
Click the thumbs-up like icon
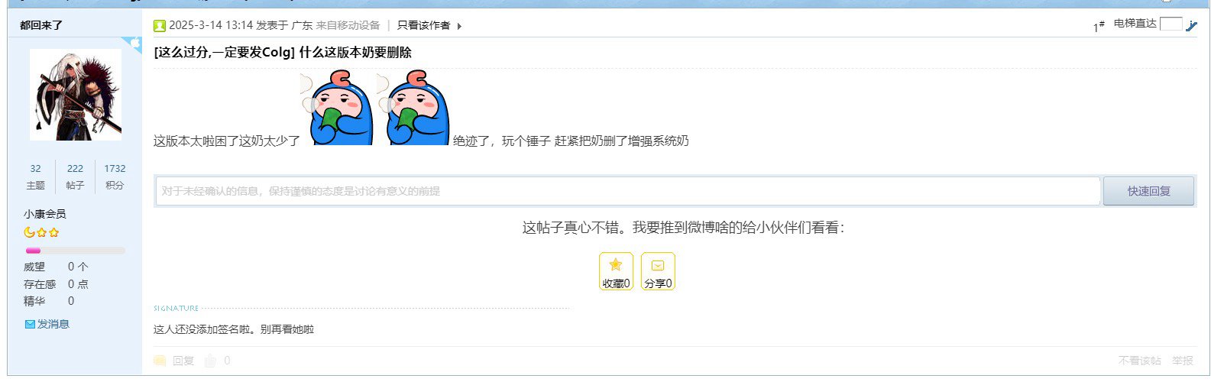(211, 361)
